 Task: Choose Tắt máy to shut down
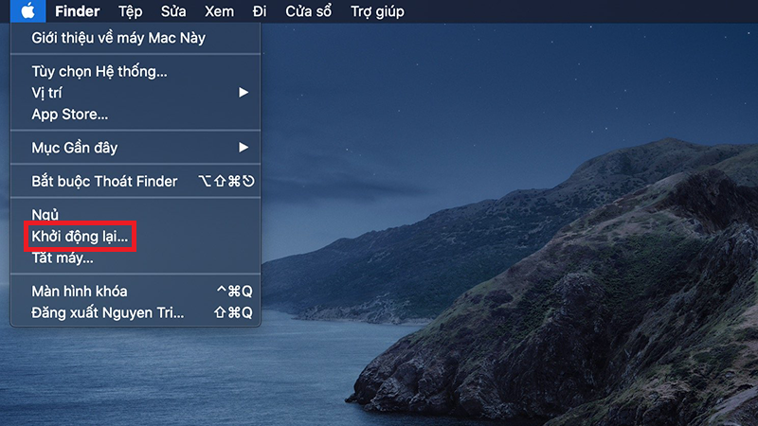click(63, 257)
